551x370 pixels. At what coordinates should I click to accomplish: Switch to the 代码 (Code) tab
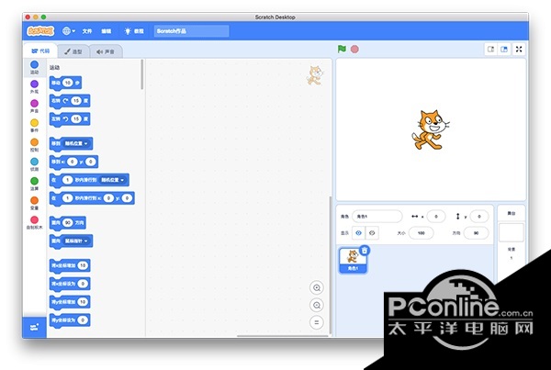pos(40,50)
